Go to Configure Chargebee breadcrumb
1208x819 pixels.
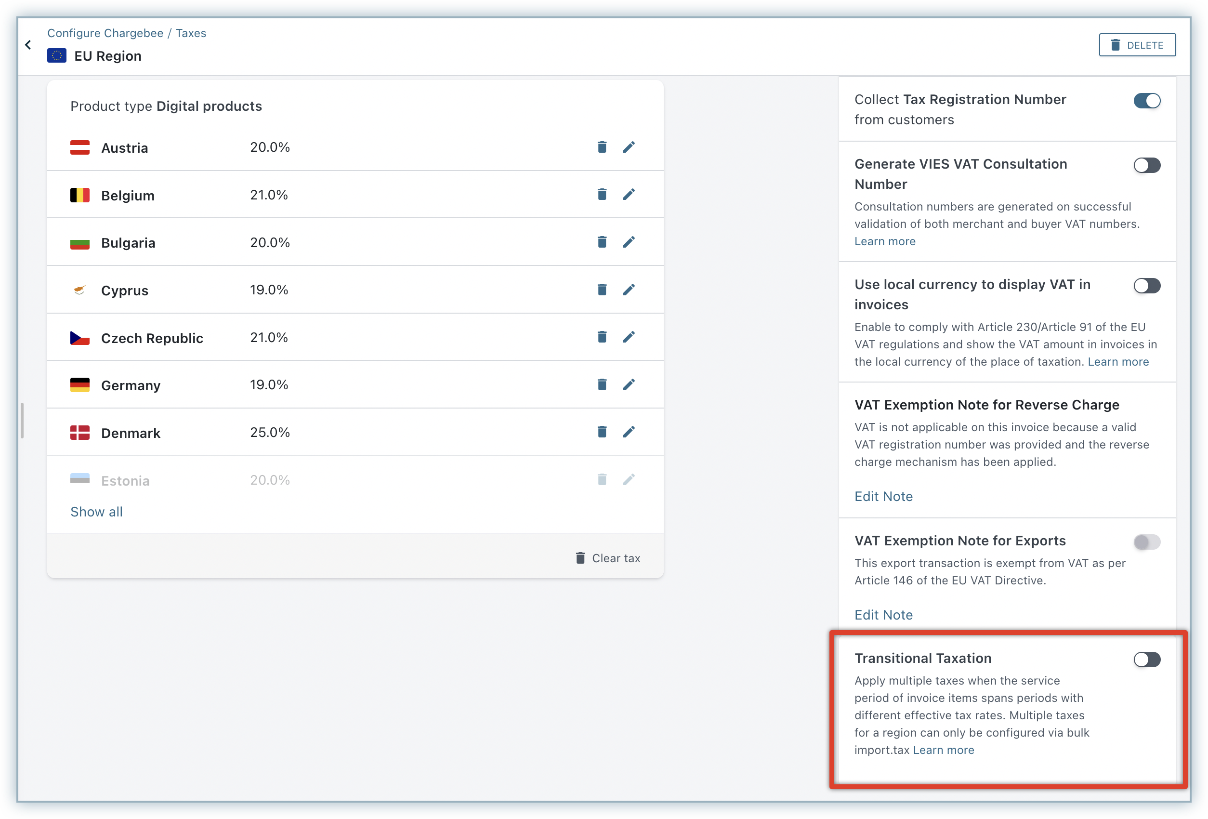point(105,33)
